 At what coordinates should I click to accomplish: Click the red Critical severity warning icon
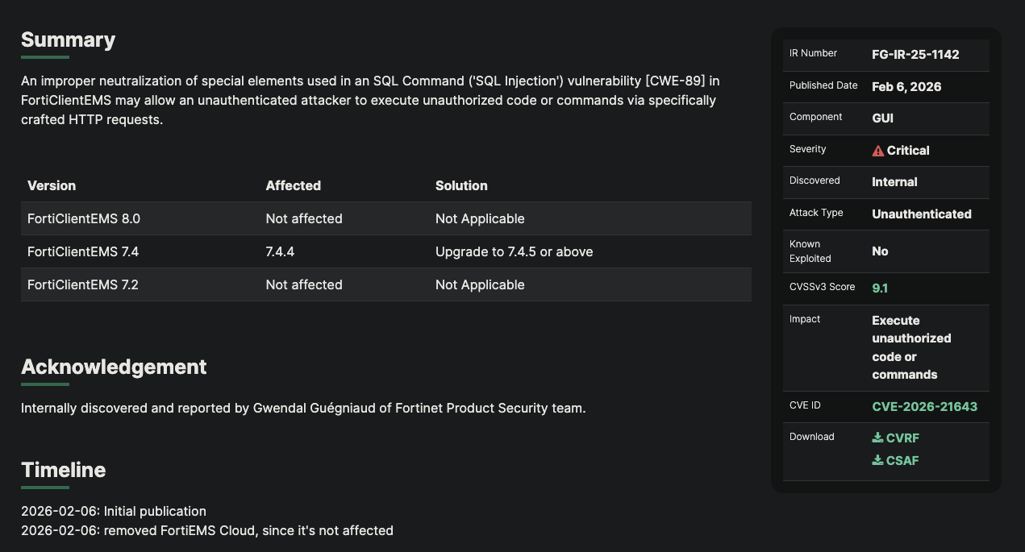click(x=878, y=151)
